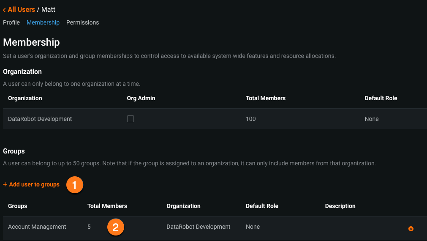Click Default Role header in Organization table
Viewport: 427px width, 241px height.
tap(381, 98)
